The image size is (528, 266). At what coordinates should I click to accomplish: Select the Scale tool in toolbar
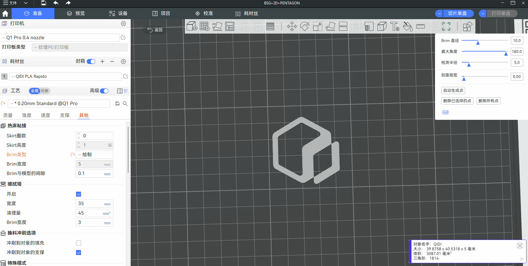(318, 26)
